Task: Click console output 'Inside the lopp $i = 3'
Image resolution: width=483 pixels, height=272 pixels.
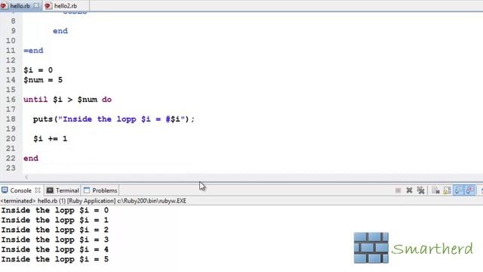Action: (55, 240)
